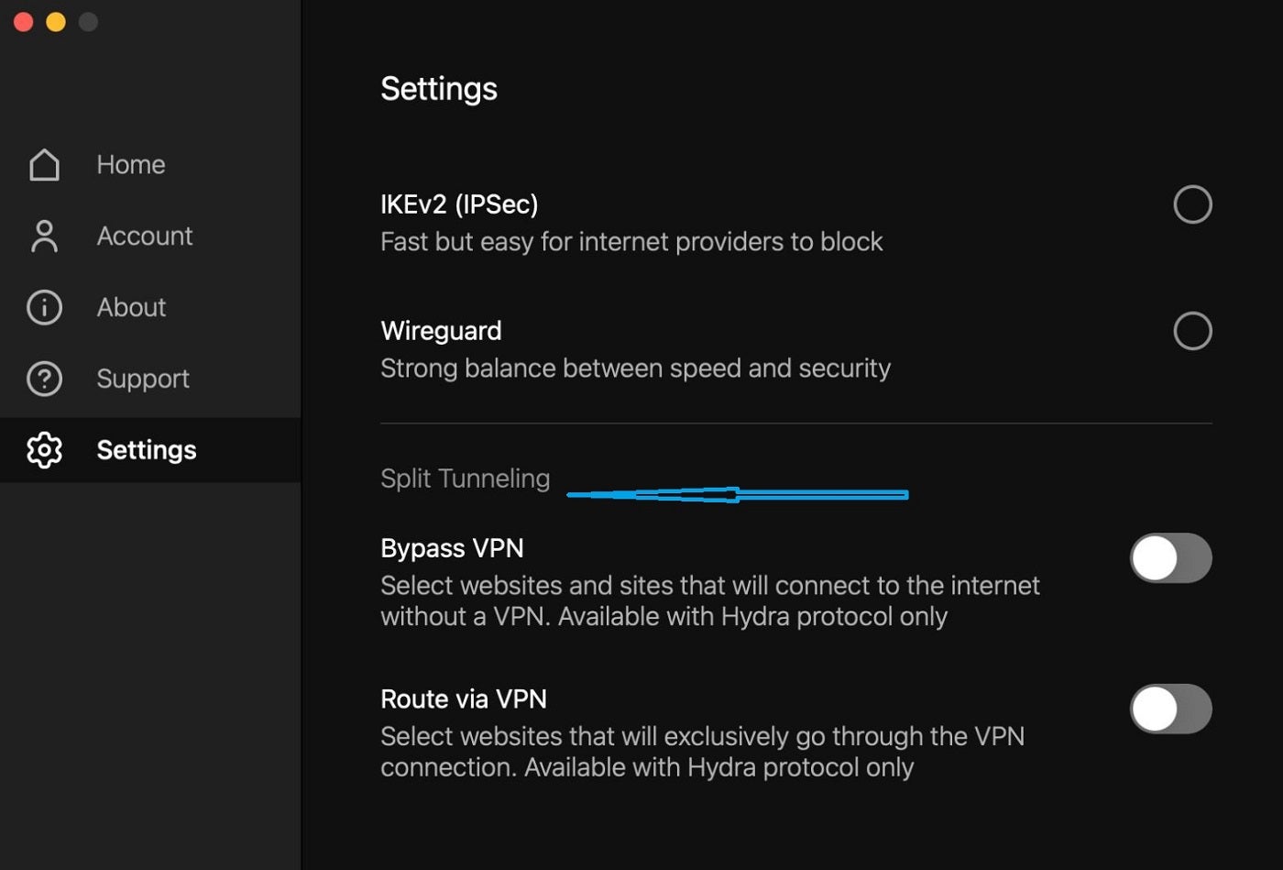This screenshot has height=870, width=1283.
Task: Click the Wireguard protocol title text
Action: 441,331
